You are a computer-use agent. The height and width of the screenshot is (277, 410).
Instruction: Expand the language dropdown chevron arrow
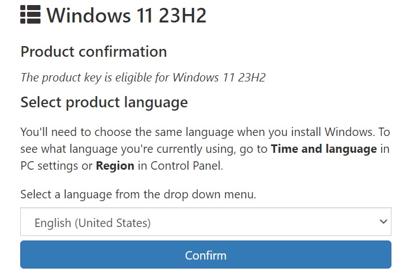pos(384,222)
